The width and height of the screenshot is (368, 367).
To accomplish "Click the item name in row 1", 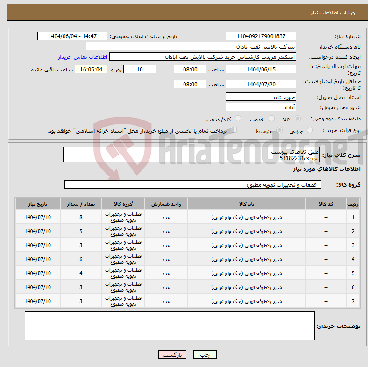I will coord(247,217).
